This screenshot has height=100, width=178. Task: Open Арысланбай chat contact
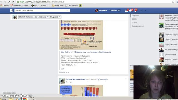(x=168, y=50)
